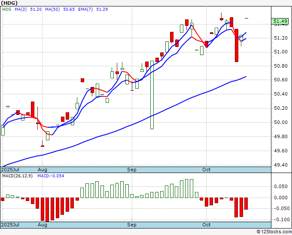Click the MACD(26,12,9) panel label
Viewport: 292px width, 235px height.
(17, 176)
